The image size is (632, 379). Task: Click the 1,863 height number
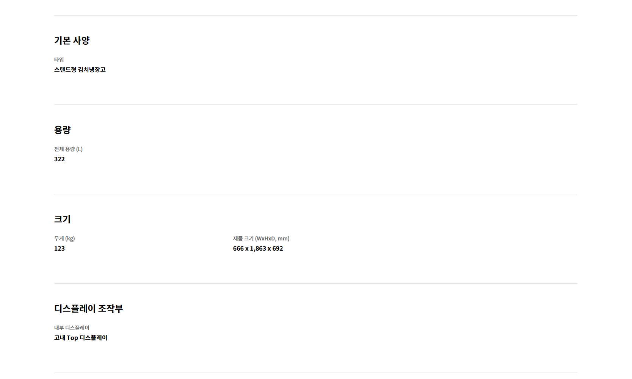point(258,248)
